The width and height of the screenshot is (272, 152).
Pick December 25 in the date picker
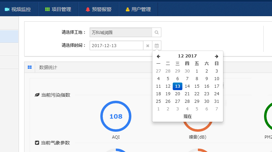point(158,101)
